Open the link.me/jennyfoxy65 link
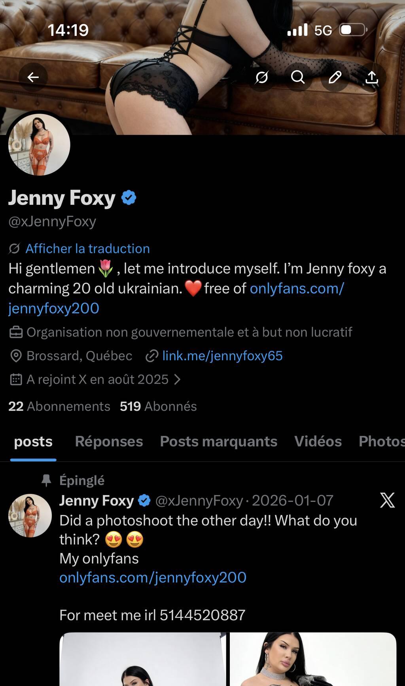Viewport: 405px width, 686px height. point(222,356)
